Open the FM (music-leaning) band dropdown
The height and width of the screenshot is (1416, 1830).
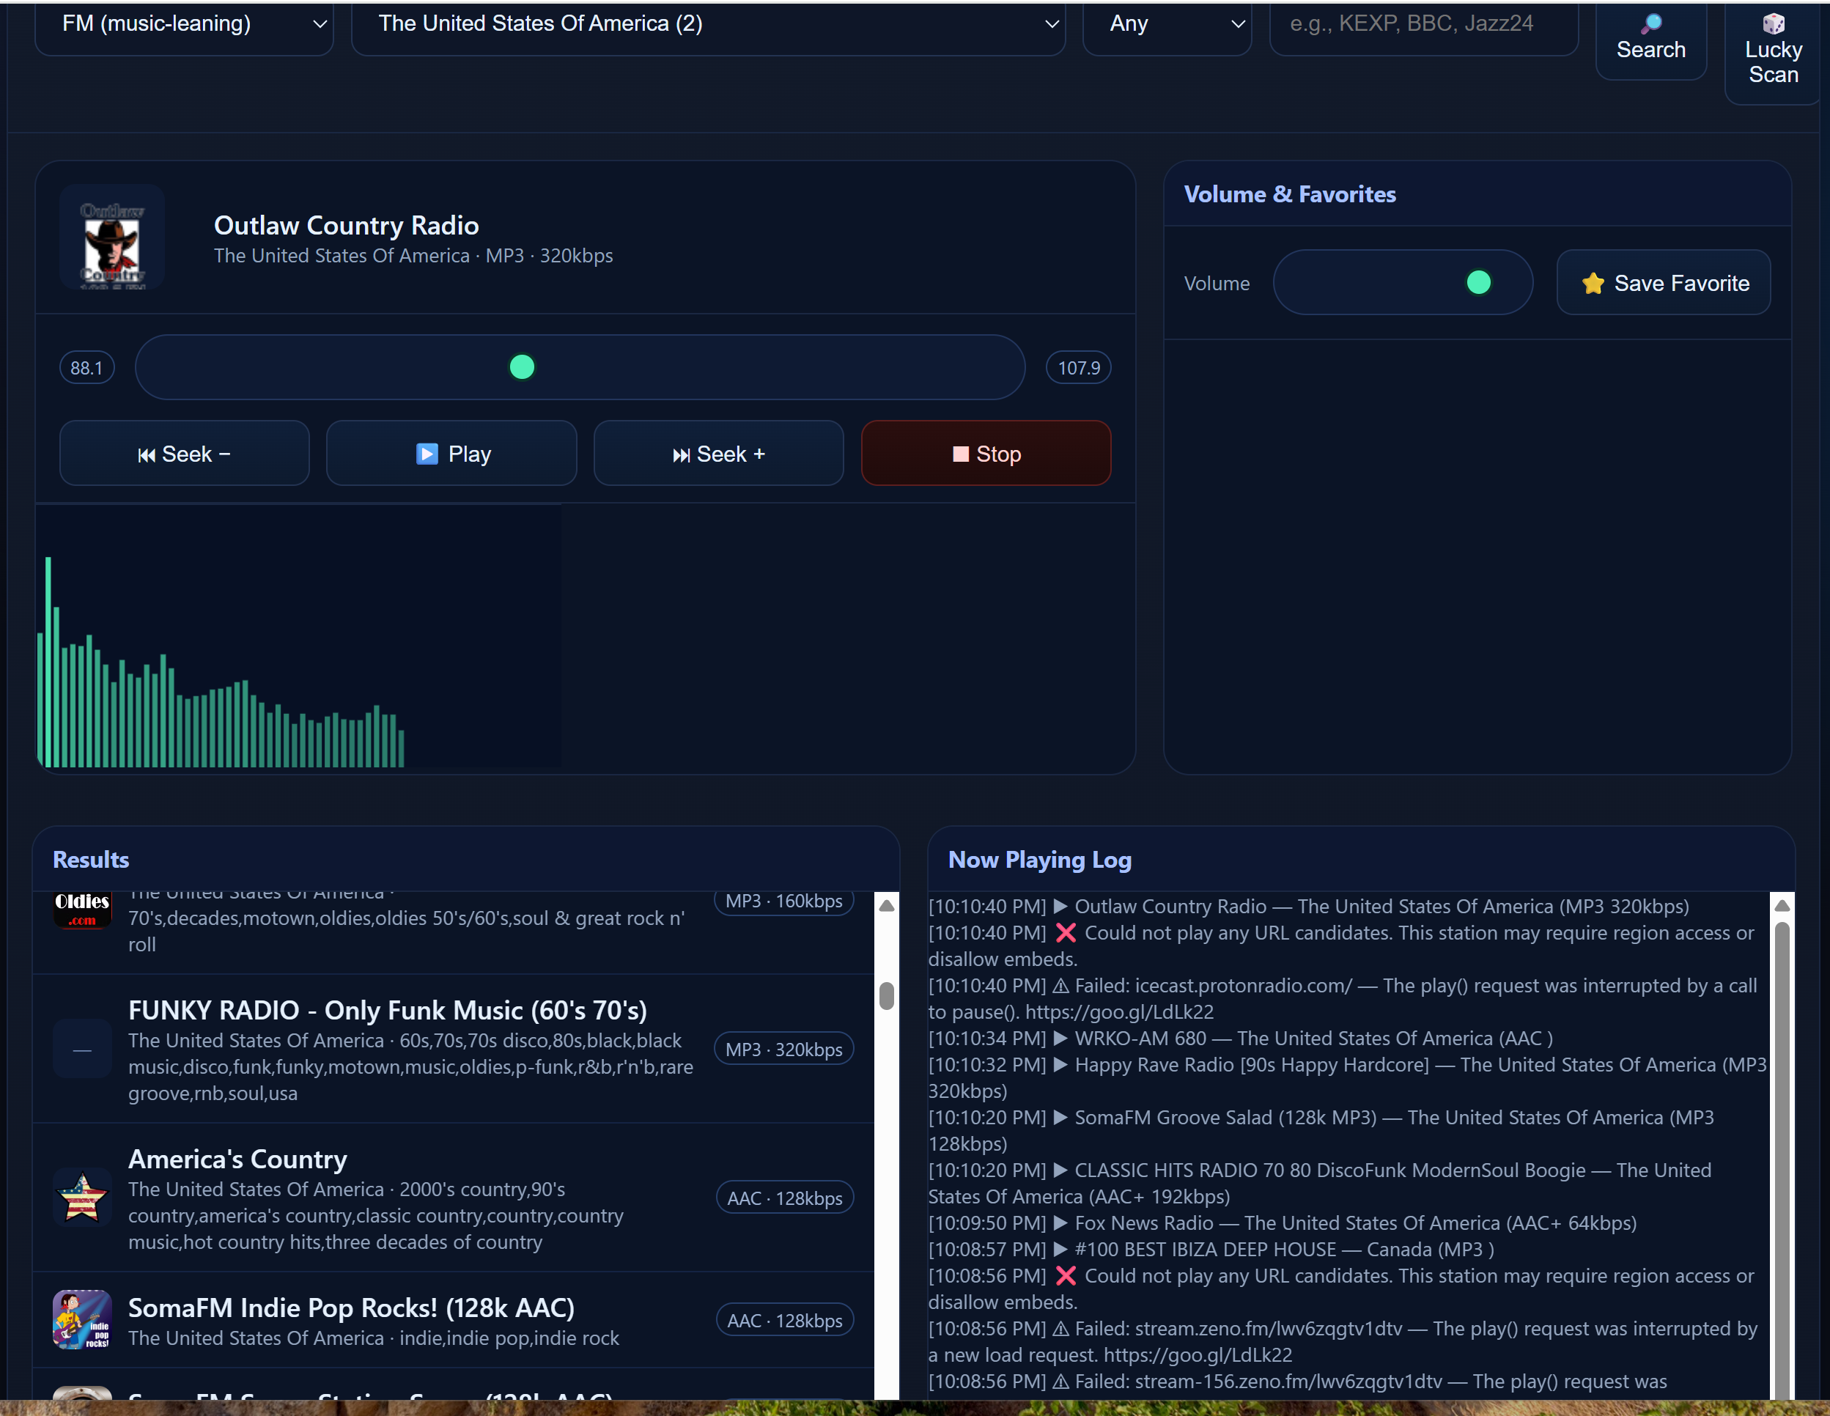coord(185,24)
